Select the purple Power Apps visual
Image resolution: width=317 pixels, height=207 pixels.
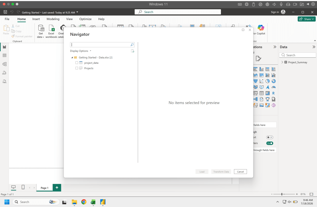click(x=274, y=105)
